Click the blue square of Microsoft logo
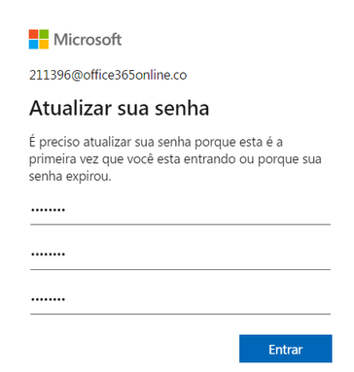Screen dimensions: 354x372 coord(33,45)
